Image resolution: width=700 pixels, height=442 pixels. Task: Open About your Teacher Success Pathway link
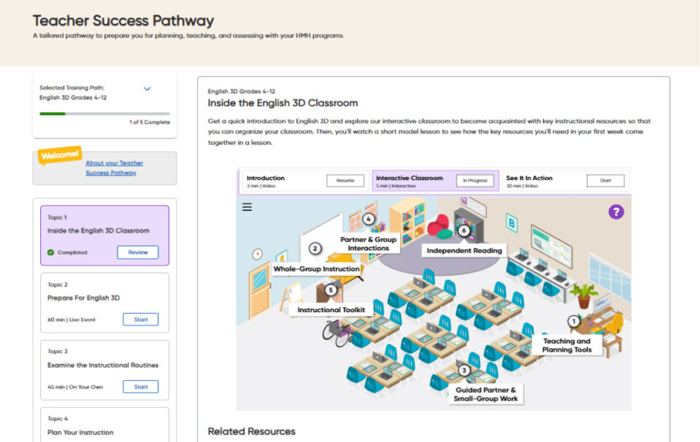click(115, 168)
